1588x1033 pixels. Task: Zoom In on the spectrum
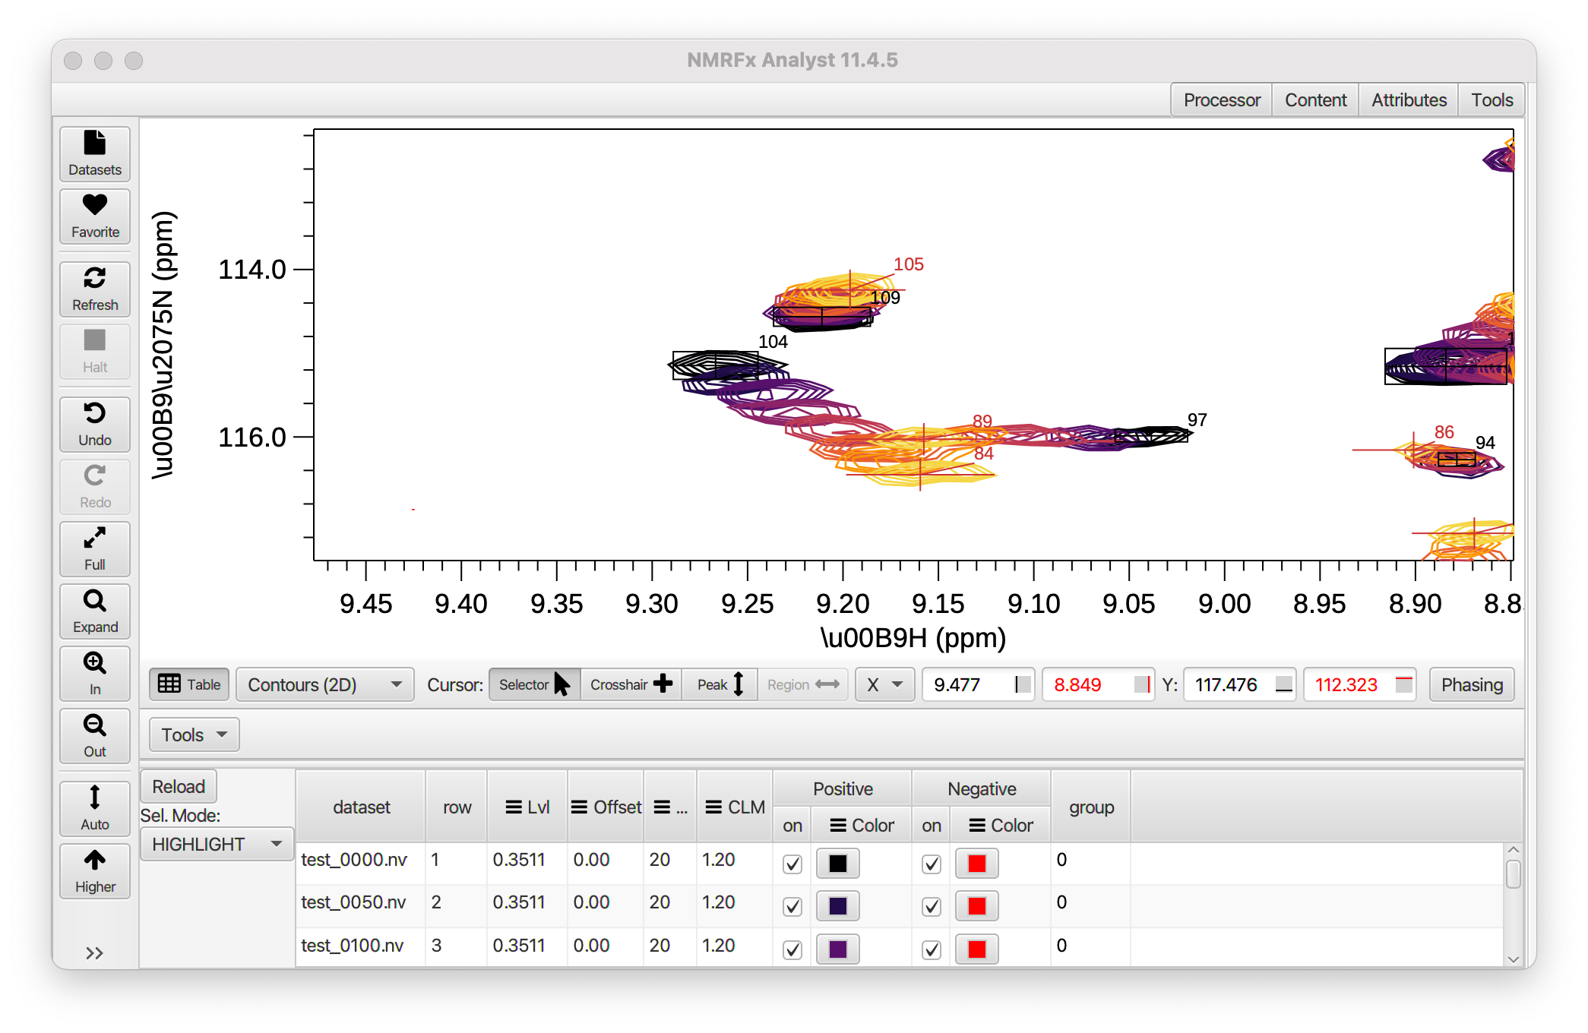(x=95, y=674)
